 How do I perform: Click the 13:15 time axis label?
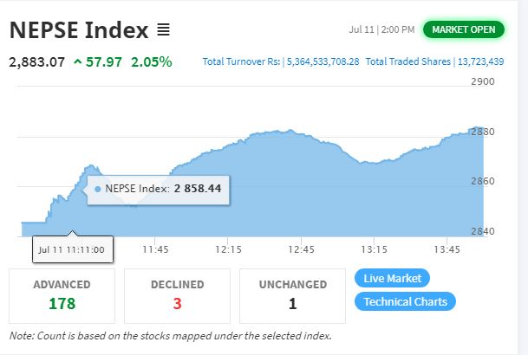(375, 249)
